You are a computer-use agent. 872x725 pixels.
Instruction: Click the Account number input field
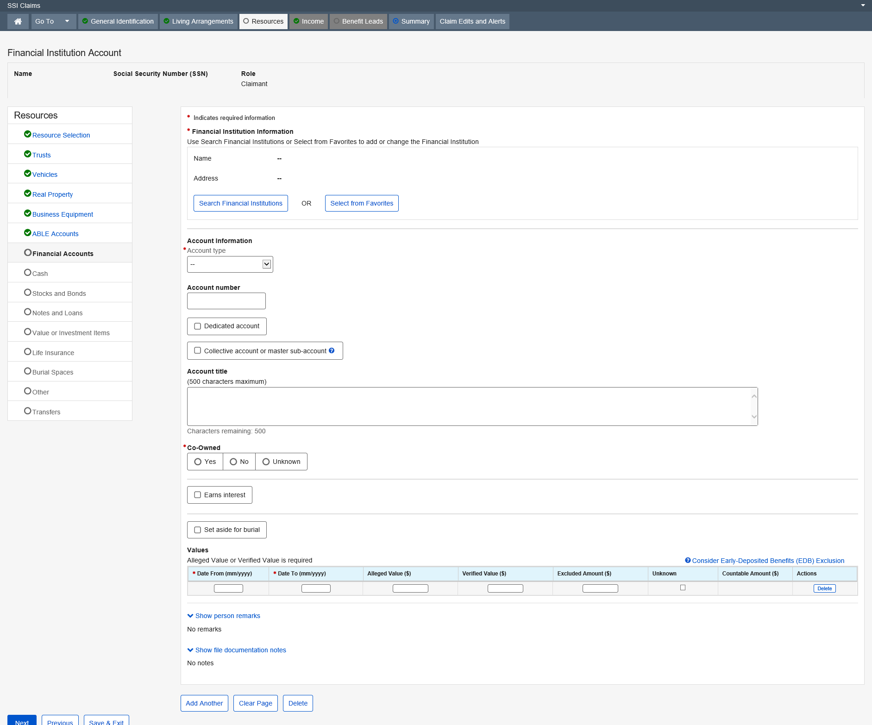tap(226, 301)
